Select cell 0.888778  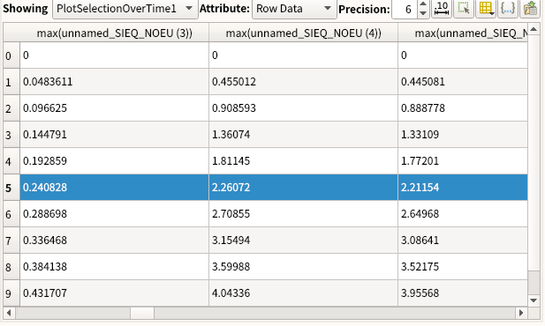(463, 108)
